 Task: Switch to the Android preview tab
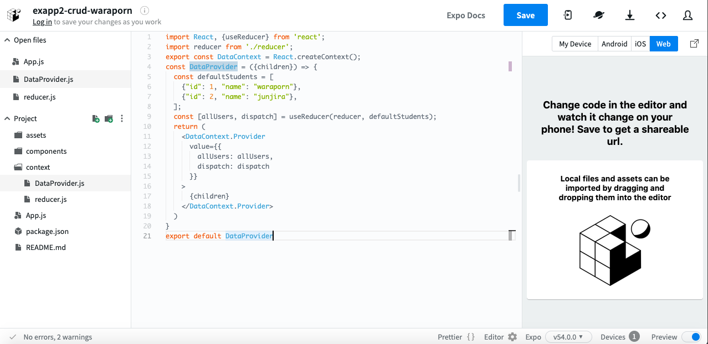point(614,44)
